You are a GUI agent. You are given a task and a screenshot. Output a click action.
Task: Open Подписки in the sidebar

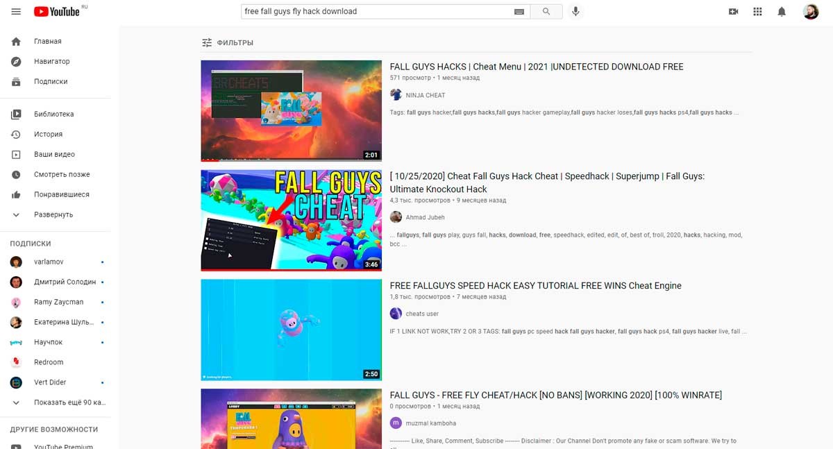point(51,81)
